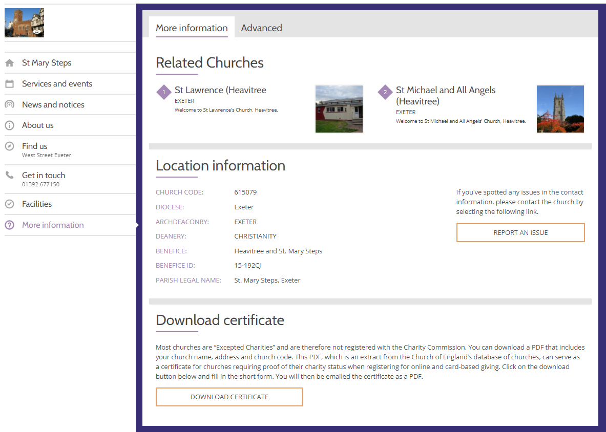Click the REPORT AN ISSUE button
606x432 pixels.
click(520, 232)
